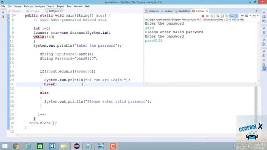Screen dimensions: 267x150
Task: Open the Open Console dropdown arrow
Action: (x=258, y=16)
